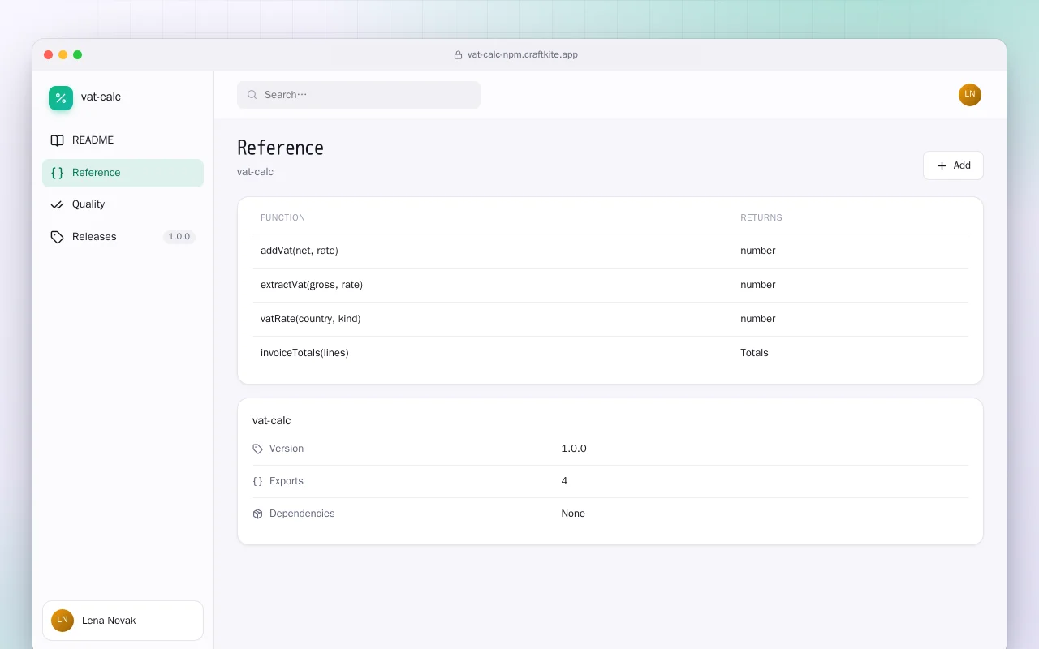Screen dimensions: 1039x649
Task: Open the Releases page
Action: click(x=123, y=237)
